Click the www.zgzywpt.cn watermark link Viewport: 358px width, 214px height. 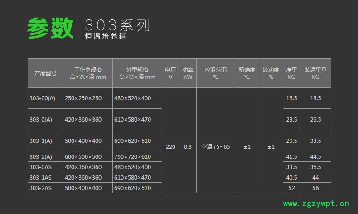(316, 204)
